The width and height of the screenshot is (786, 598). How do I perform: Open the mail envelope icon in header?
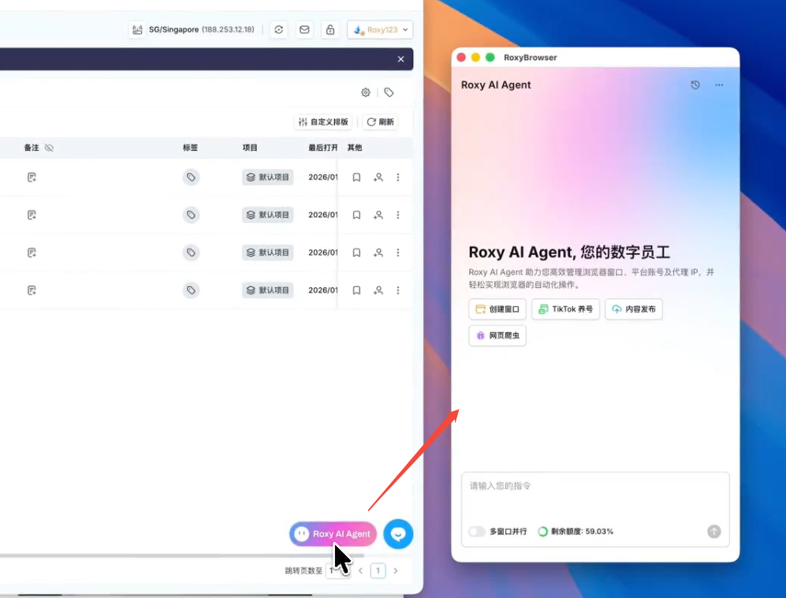click(x=304, y=30)
